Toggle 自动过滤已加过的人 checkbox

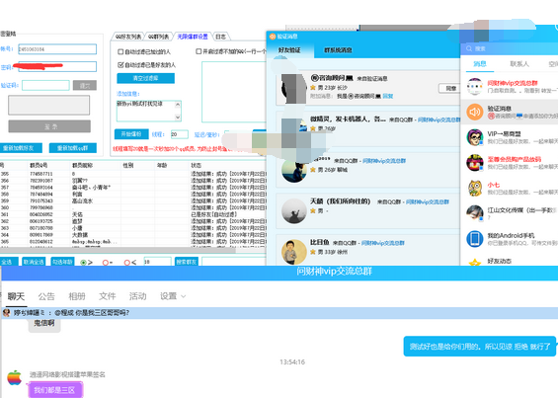(120, 52)
